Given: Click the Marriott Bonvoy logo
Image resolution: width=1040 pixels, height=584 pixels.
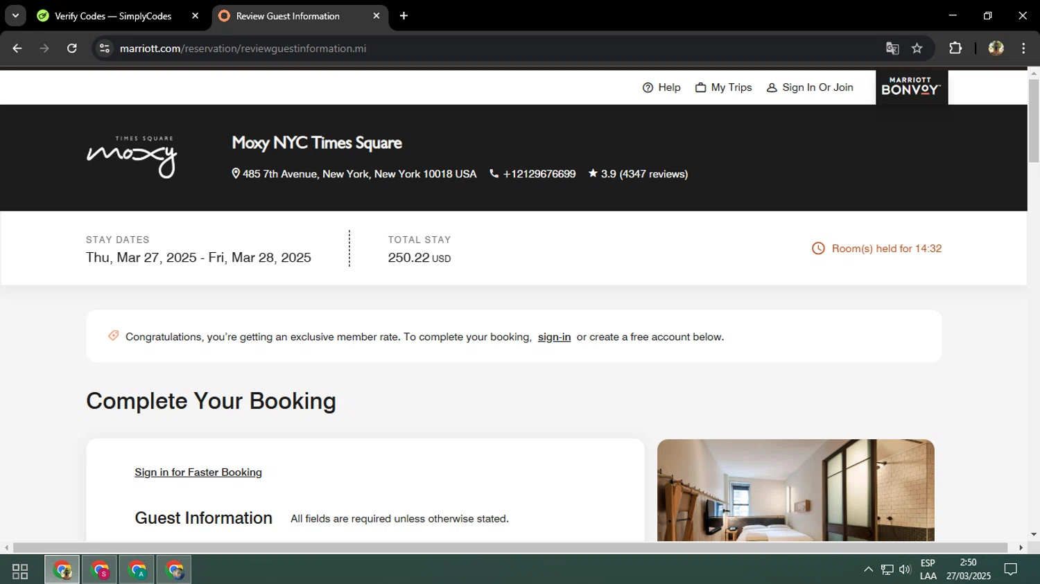Looking at the screenshot, I should pyautogui.click(x=912, y=87).
